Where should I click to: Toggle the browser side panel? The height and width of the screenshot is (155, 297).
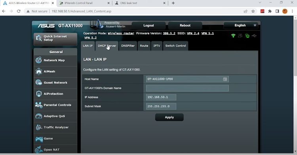(x=277, y=11)
